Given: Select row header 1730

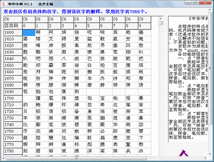Looking at the screenshot, I should coord(13,118).
